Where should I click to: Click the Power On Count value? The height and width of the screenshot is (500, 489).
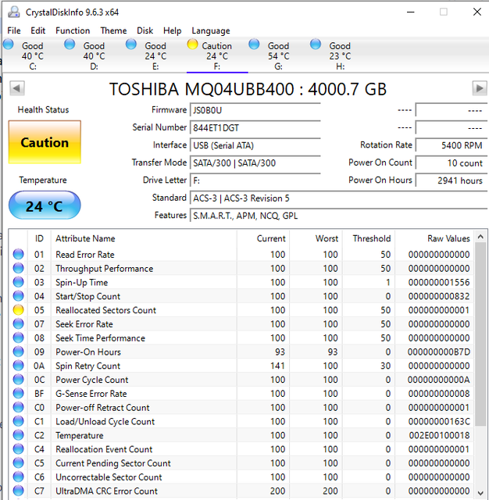click(452, 163)
